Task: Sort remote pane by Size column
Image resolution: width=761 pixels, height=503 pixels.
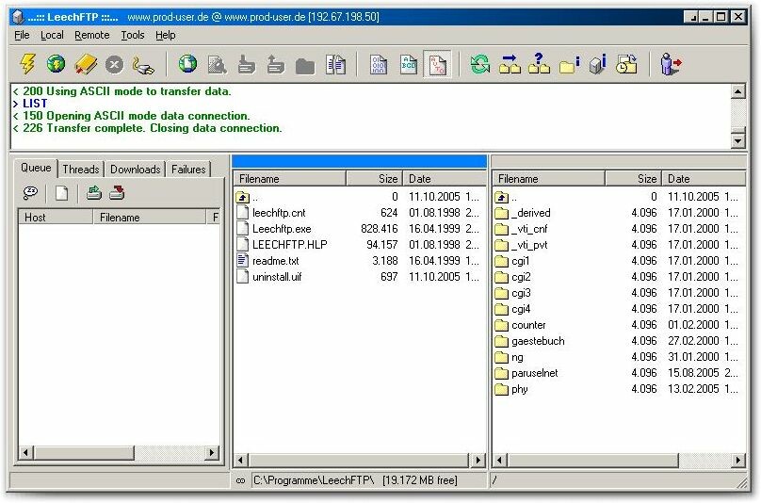Action: coord(634,179)
